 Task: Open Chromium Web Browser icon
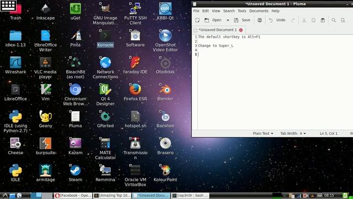(75, 95)
